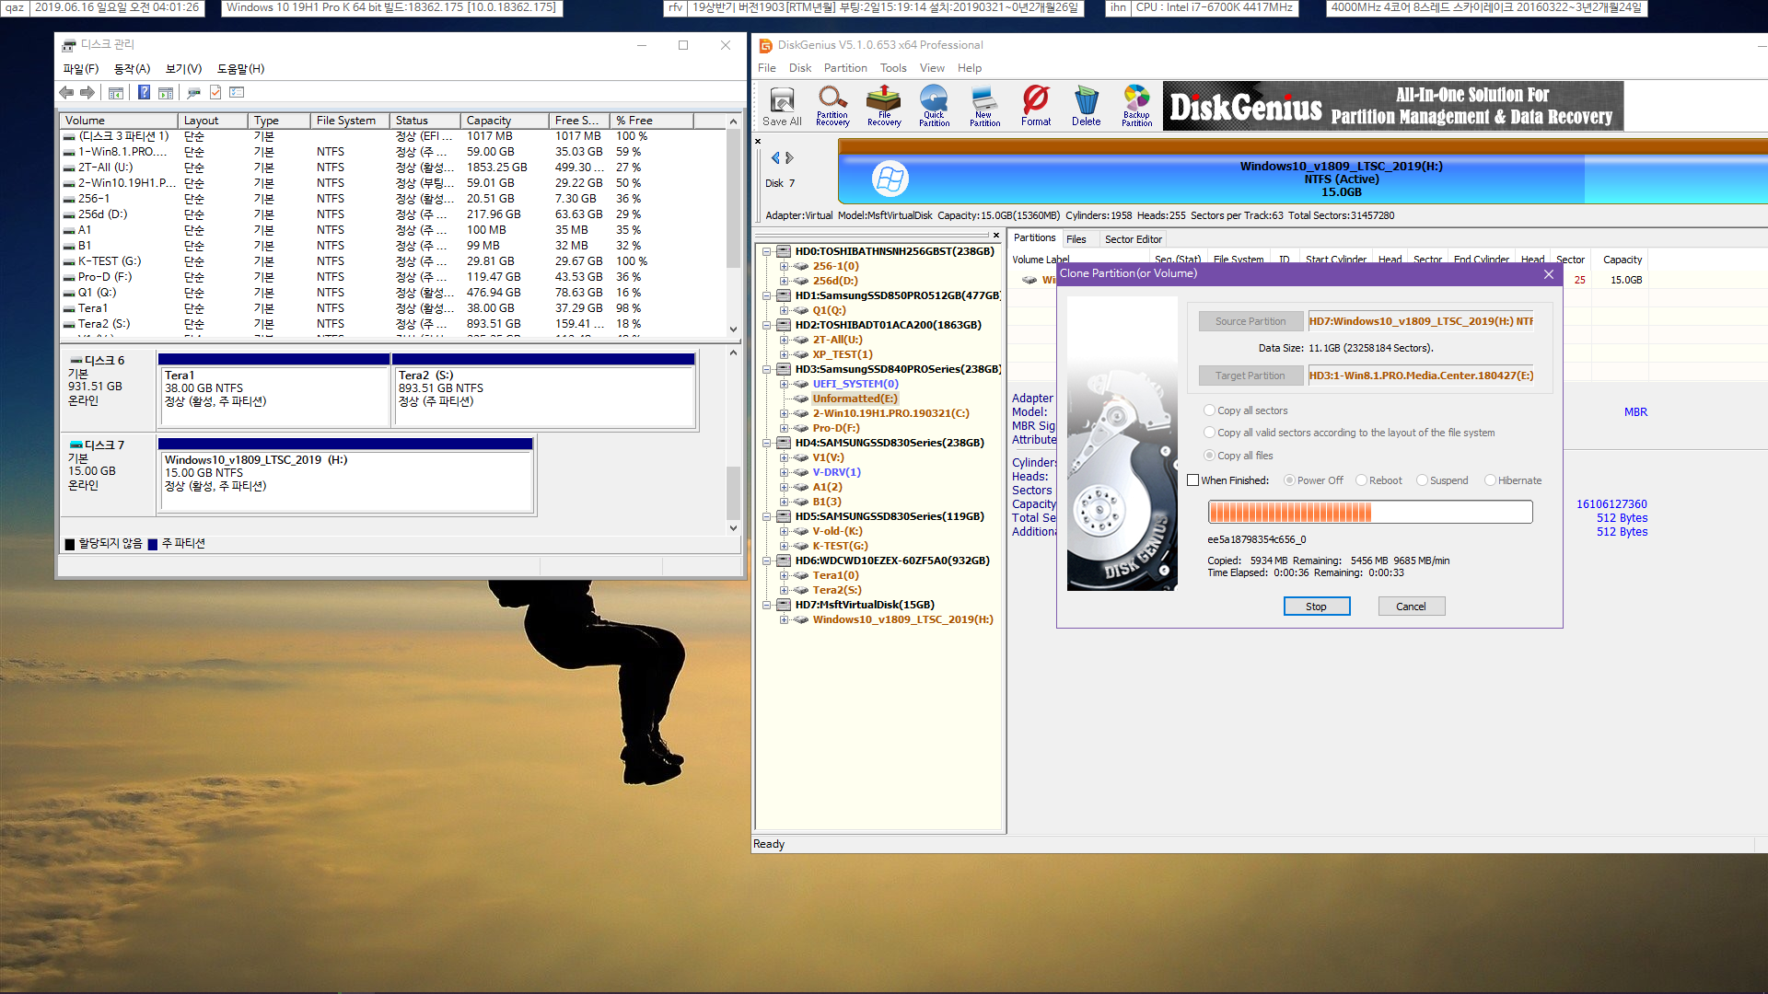The width and height of the screenshot is (1768, 994).
Task: Switch to Sector Editor tab
Action: click(1133, 239)
